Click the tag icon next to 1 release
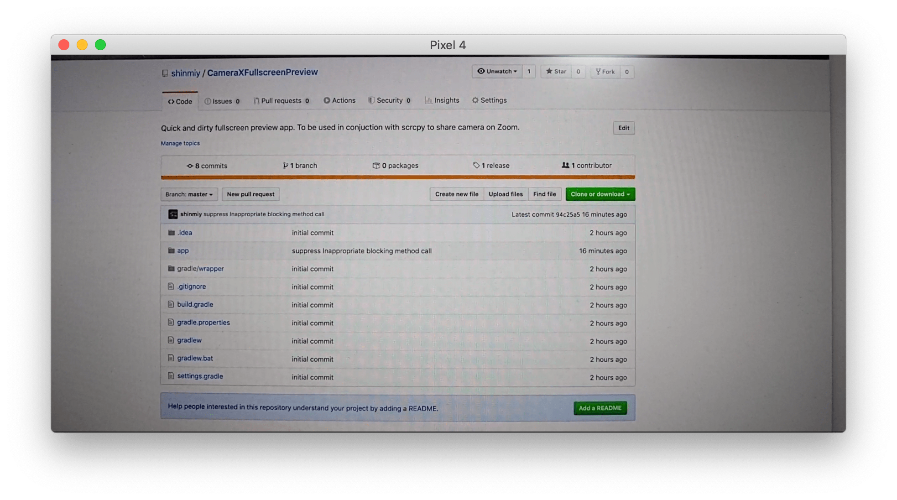 [x=476, y=165]
